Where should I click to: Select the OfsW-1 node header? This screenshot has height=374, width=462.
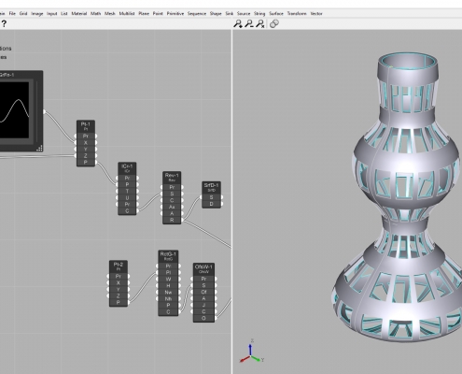point(203,268)
